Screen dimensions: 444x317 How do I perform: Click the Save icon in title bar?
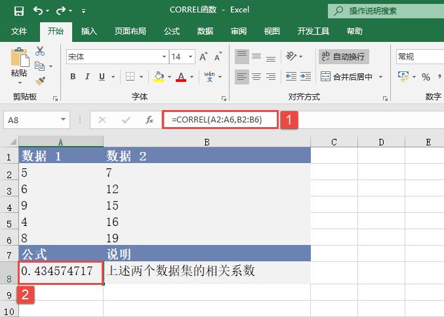point(18,11)
